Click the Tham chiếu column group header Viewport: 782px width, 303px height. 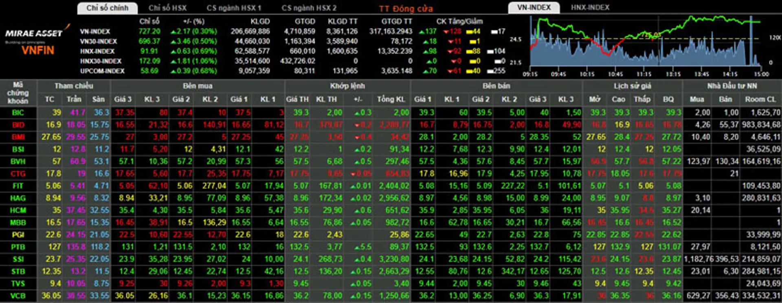pyautogui.click(x=74, y=86)
